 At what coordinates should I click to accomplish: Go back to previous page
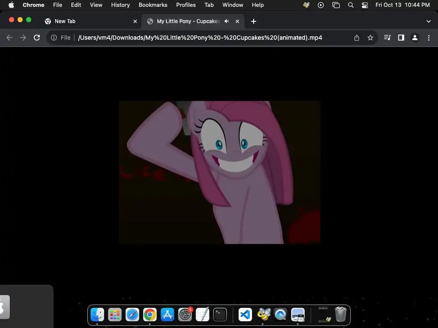click(x=9, y=38)
